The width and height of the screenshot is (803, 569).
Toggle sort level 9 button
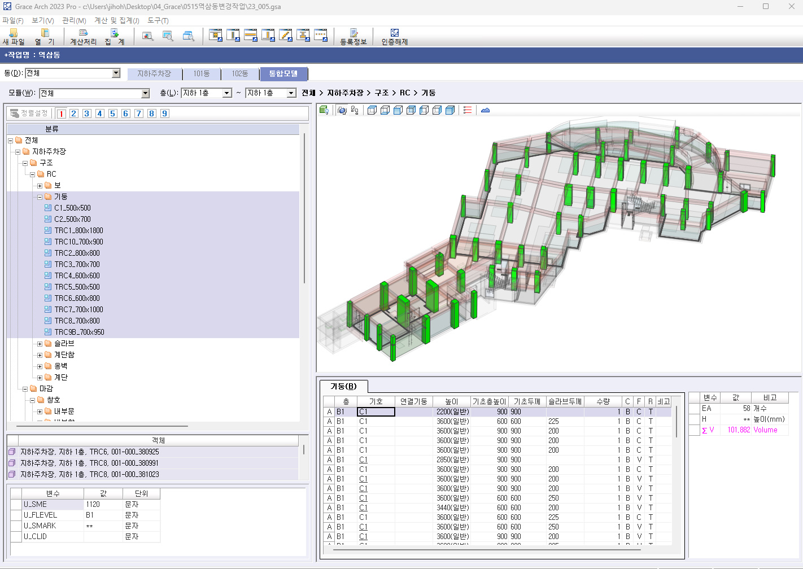click(x=165, y=113)
